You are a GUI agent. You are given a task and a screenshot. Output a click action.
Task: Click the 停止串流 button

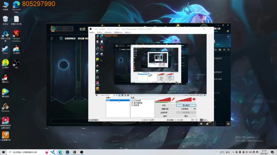[x=186, y=105]
